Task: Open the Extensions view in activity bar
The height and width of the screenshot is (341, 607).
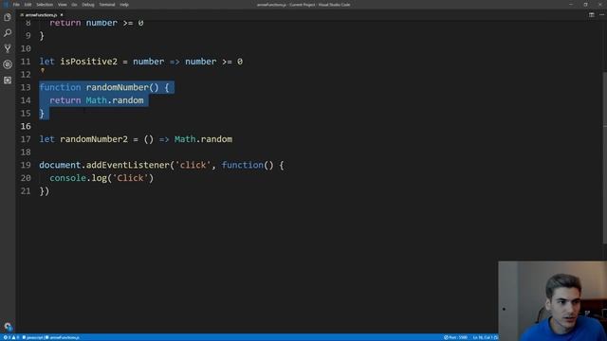Action: (8, 81)
